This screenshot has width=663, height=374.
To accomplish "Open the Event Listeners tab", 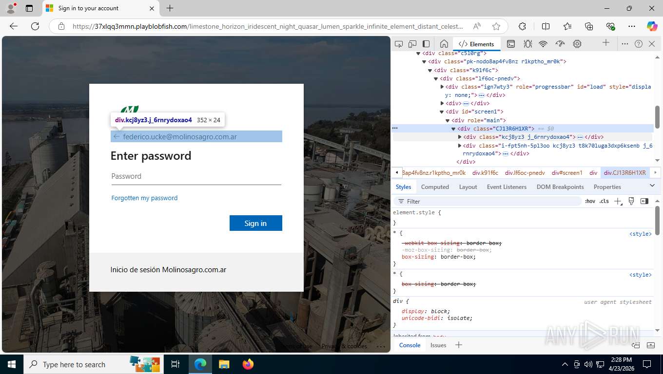I will 507,187.
